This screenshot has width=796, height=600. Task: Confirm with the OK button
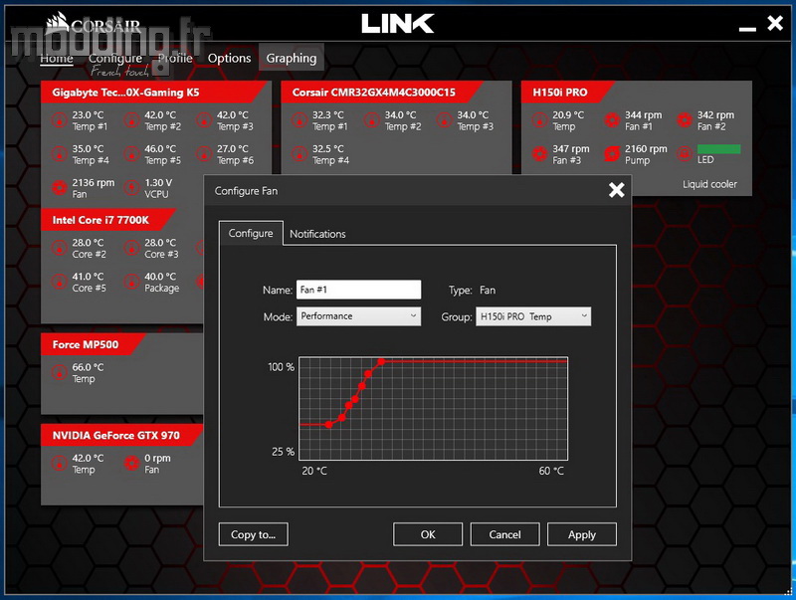coord(428,534)
